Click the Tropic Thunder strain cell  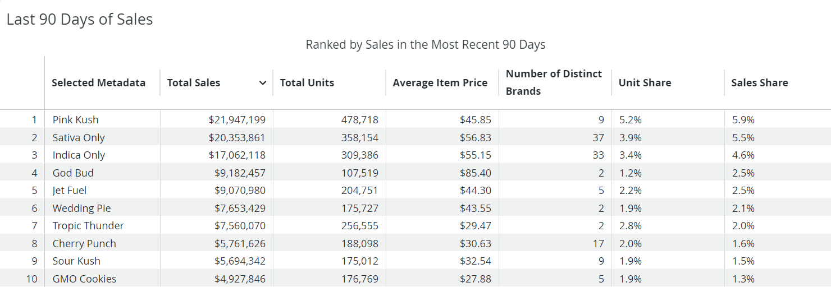tap(88, 225)
